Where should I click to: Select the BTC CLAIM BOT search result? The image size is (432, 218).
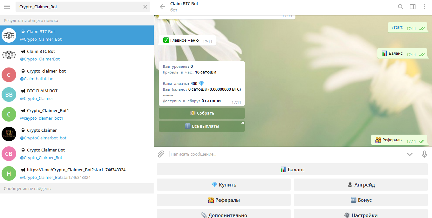pos(77,95)
